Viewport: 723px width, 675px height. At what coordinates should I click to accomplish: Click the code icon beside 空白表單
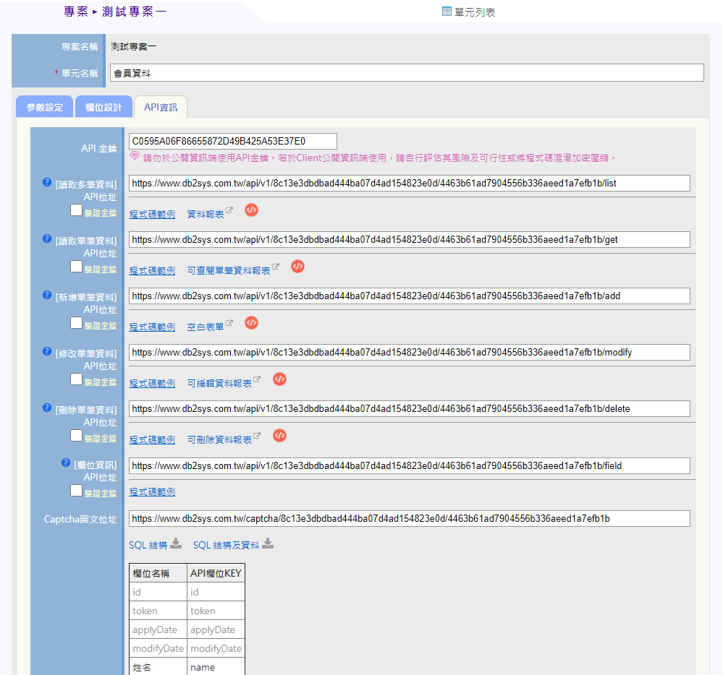251,323
